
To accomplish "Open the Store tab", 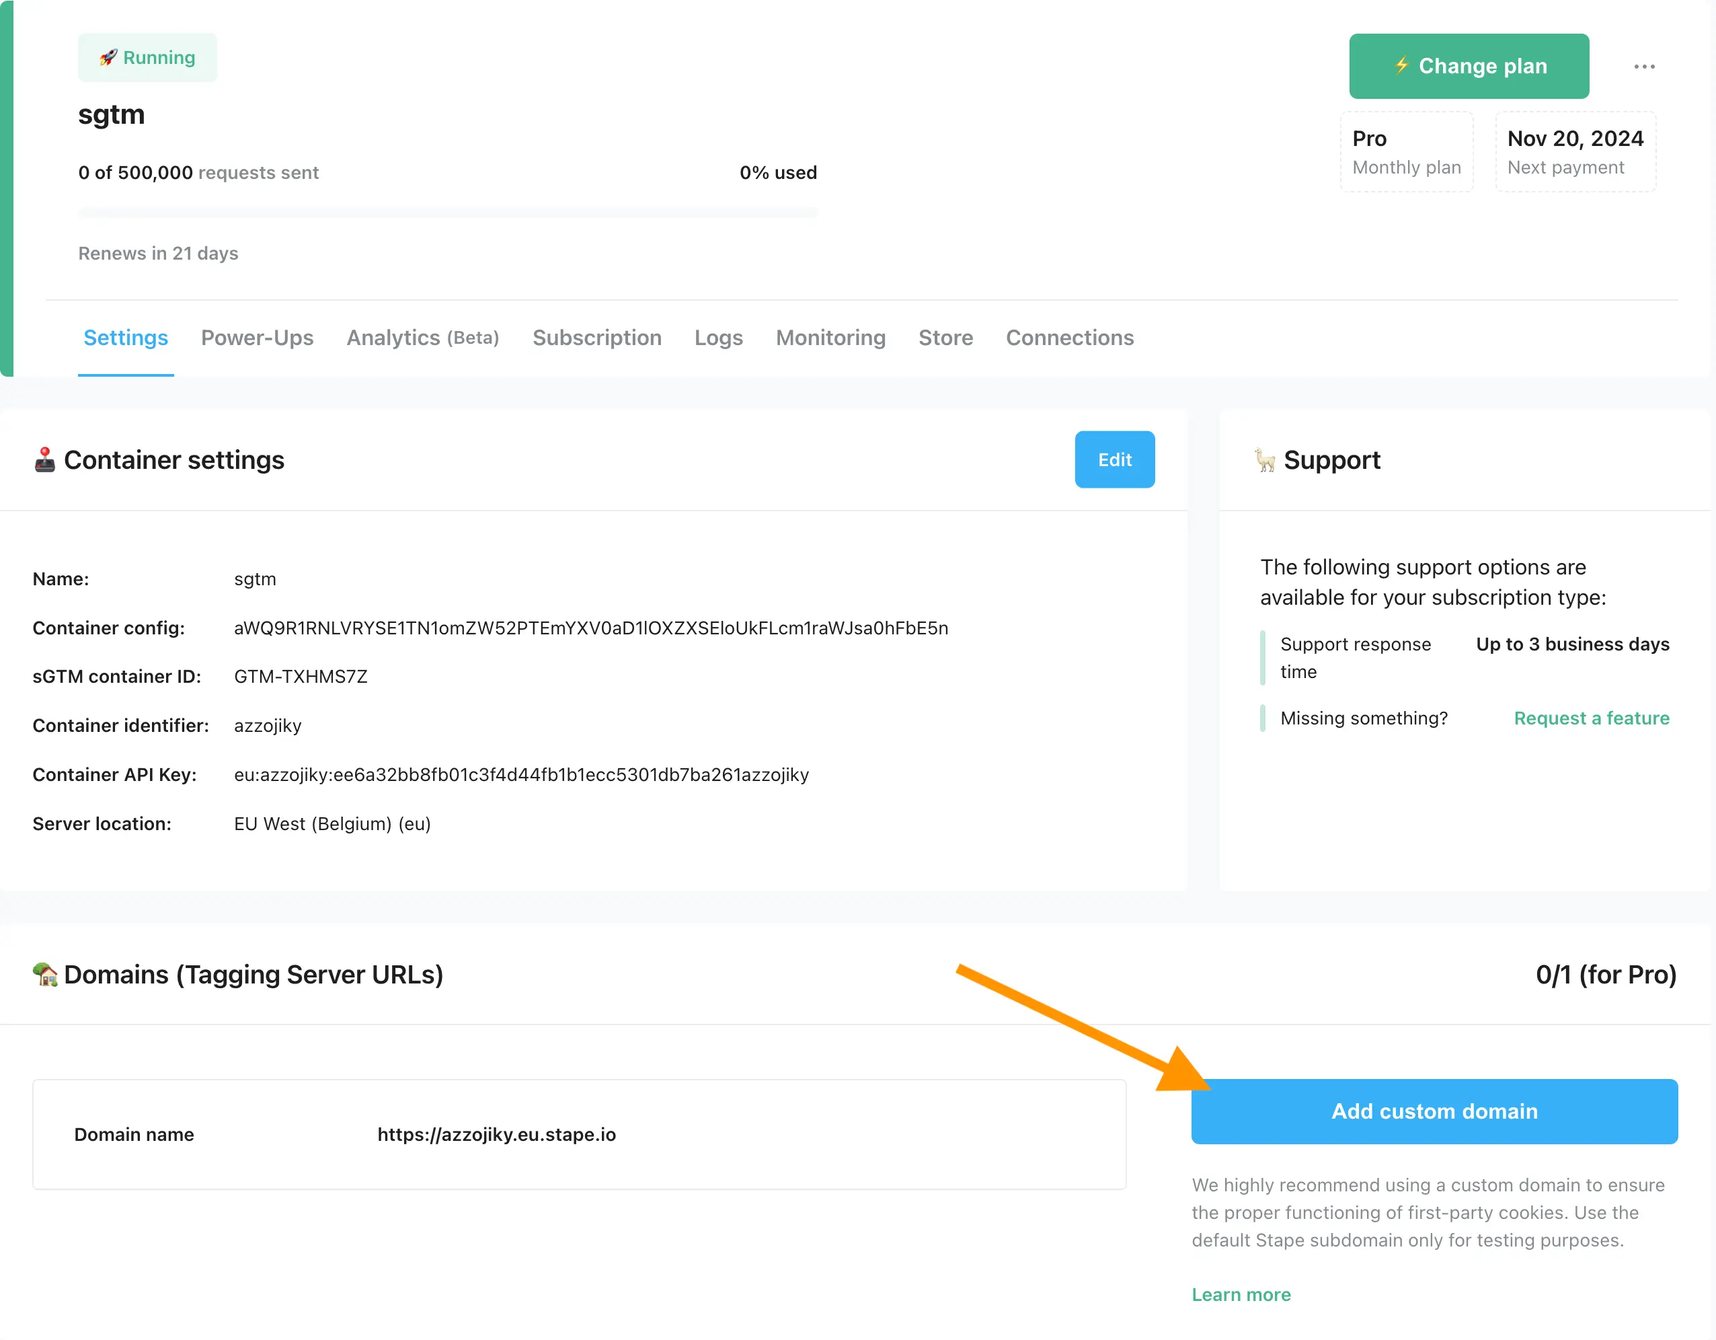I will tap(945, 338).
